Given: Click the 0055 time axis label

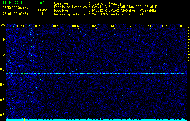Looking at the screenshot, I should point(93,26).
